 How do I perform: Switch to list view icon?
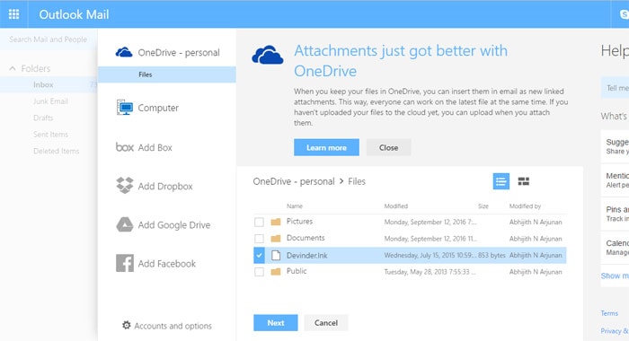coord(501,181)
